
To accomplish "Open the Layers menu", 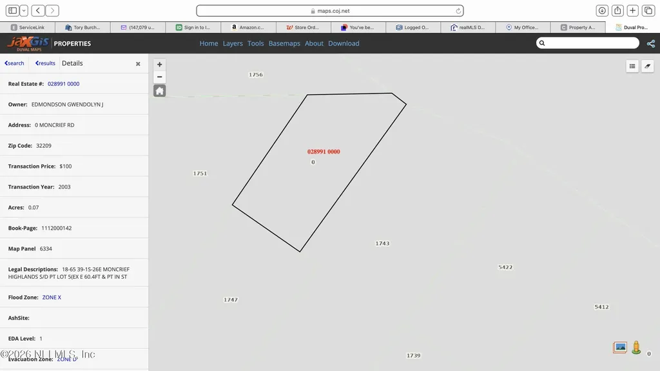I will pos(233,43).
